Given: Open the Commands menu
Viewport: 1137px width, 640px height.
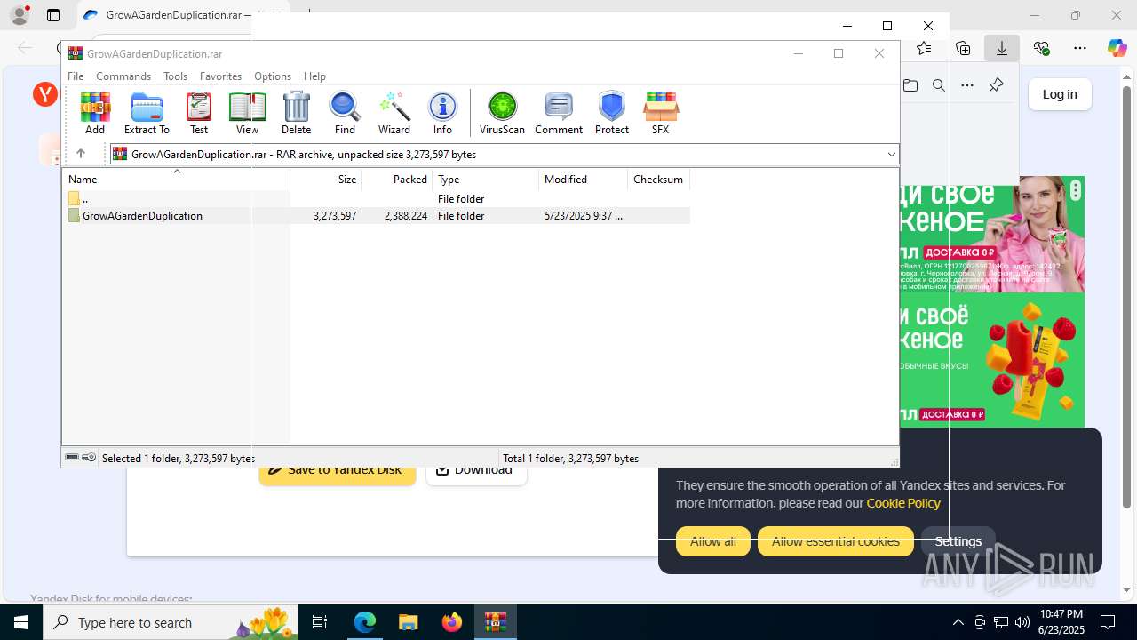Looking at the screenshot, I should (x=123, y=76).
